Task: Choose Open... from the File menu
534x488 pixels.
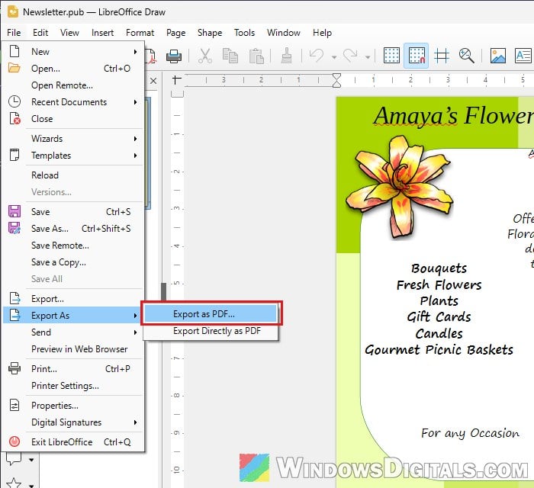Action: tap(73, 69)
